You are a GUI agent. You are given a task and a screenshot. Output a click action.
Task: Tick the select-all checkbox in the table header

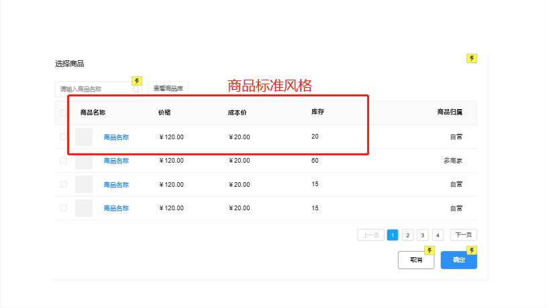pos(63,112)
